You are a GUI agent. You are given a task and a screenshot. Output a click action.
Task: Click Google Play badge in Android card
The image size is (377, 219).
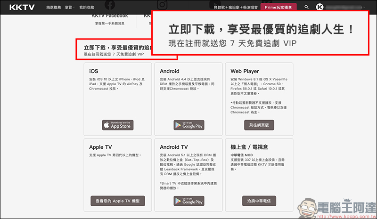pos(189,125)
